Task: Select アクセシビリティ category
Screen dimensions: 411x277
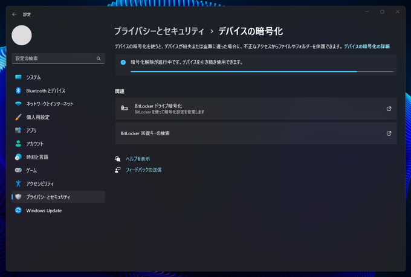Action: 58,183
